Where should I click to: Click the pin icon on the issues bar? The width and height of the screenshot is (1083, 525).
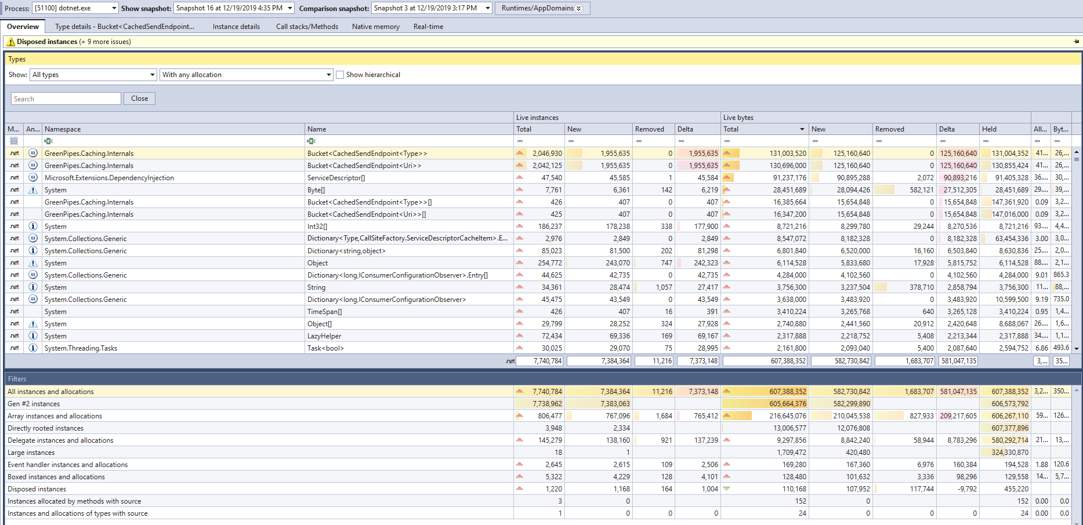pyautogui.click(x=1077, y=42)
